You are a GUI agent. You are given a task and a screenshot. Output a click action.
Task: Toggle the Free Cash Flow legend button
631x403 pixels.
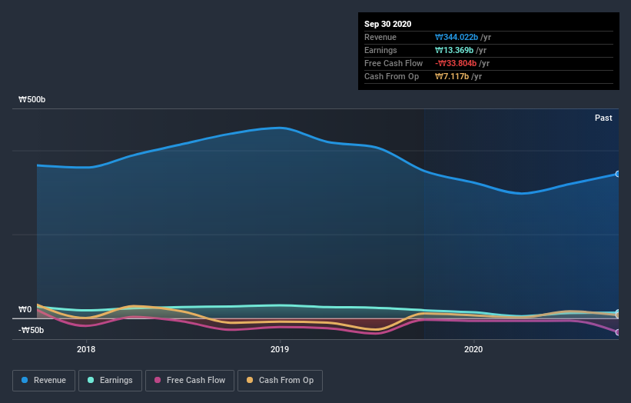[190, 381]
